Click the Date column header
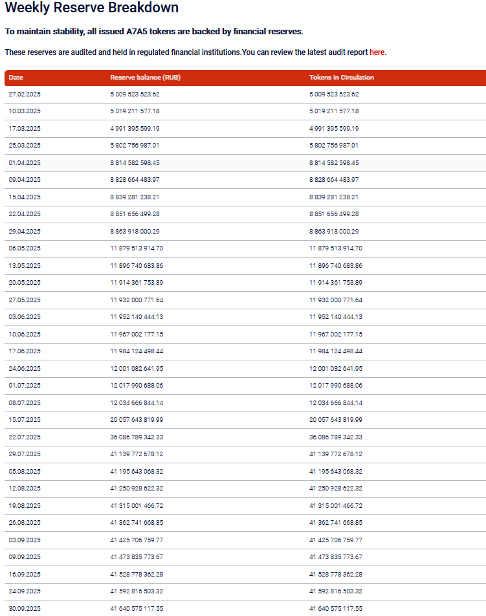The height and width of the screenshot is (616, 486). pos(16,78)
